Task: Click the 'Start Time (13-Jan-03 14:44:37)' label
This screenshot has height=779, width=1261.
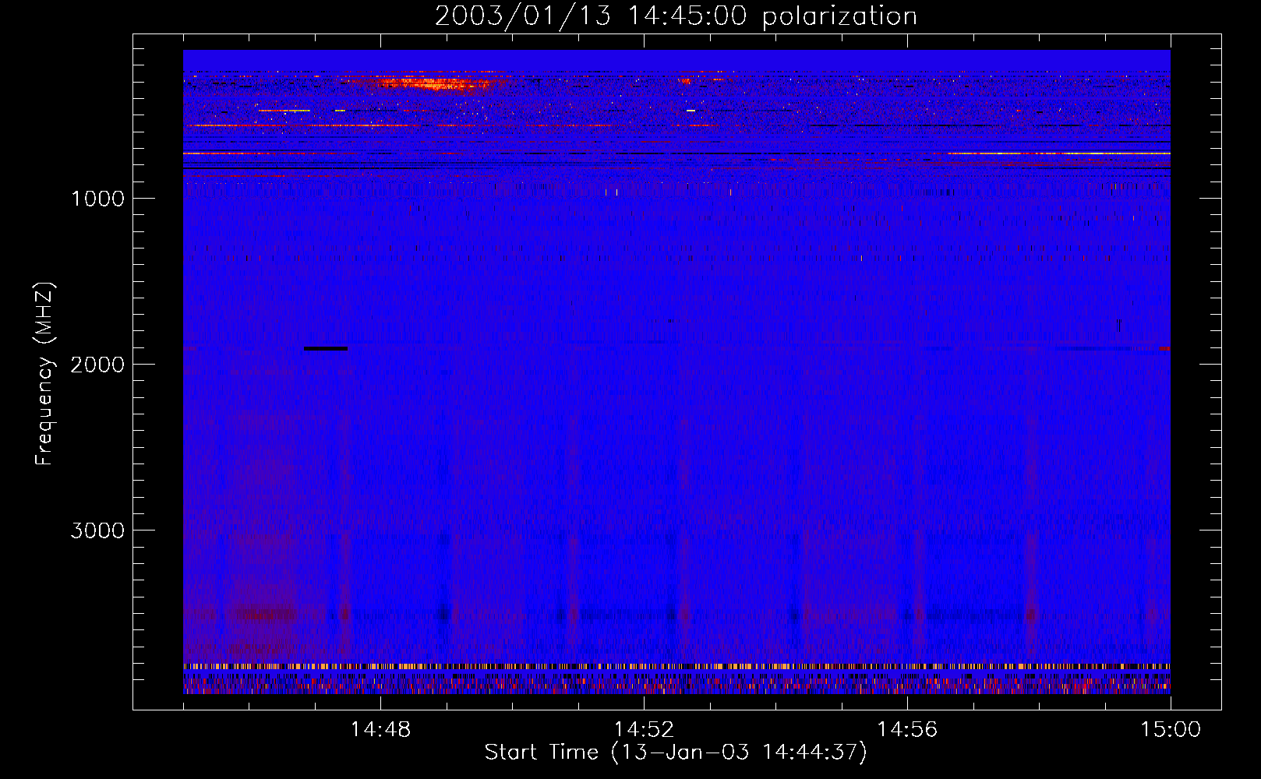Action: coord(676,752)
